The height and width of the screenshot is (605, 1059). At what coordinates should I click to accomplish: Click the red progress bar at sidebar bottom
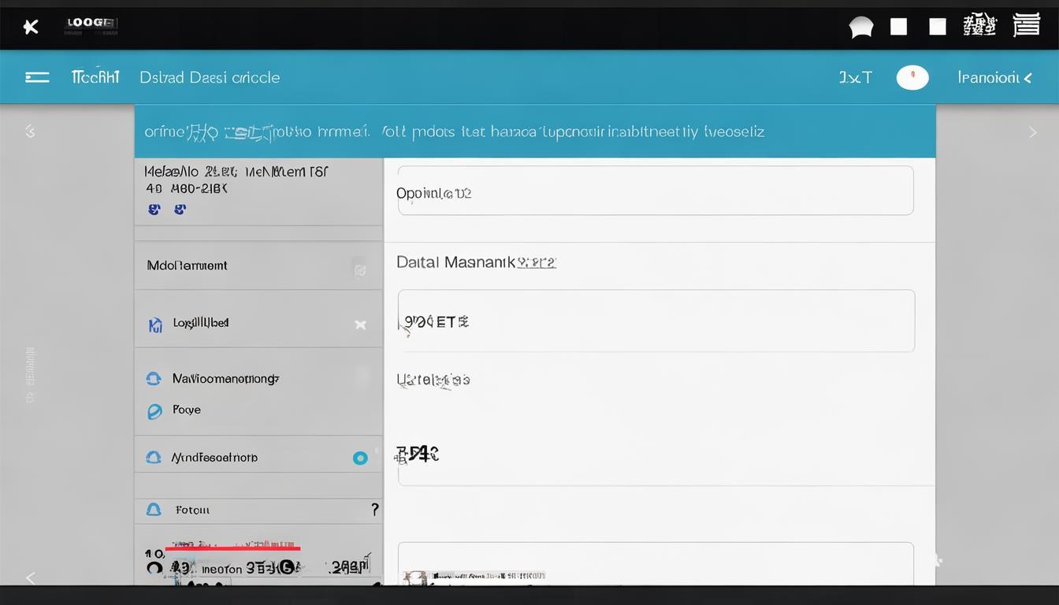point(232,547)
